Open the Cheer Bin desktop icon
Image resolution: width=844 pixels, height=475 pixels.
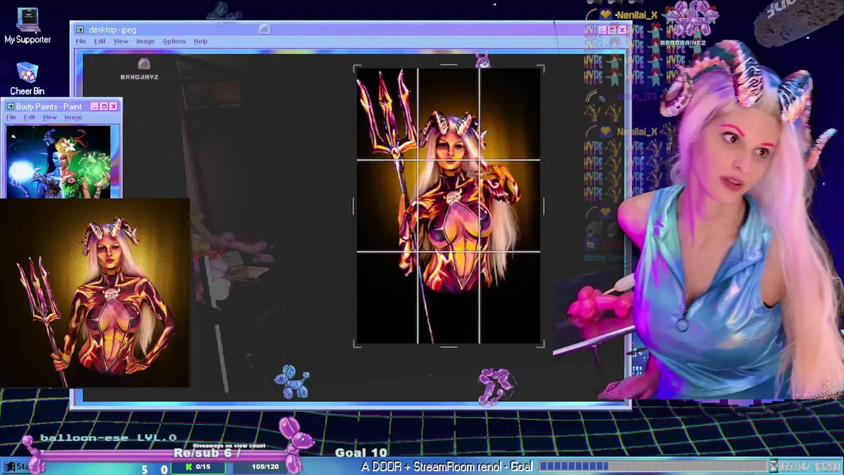[x=27, y=78]
